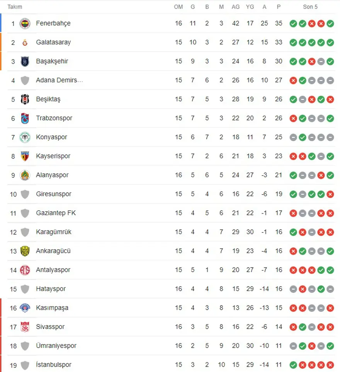Click the Ankaragücü club badge
The width and height of the screenshot is (340, 372).
pyautogui.click(x=25, y=251)
